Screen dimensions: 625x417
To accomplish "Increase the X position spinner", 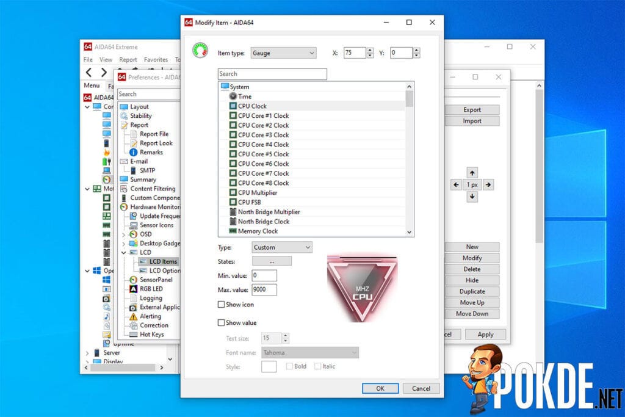I will (x=370, y=50).
